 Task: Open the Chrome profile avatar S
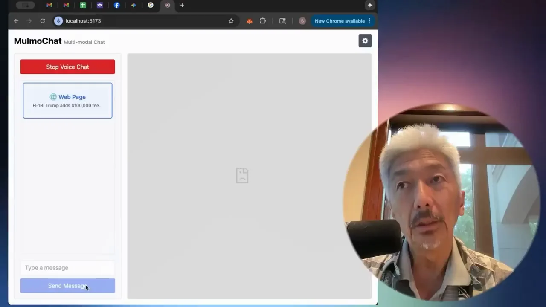[302, 21]
